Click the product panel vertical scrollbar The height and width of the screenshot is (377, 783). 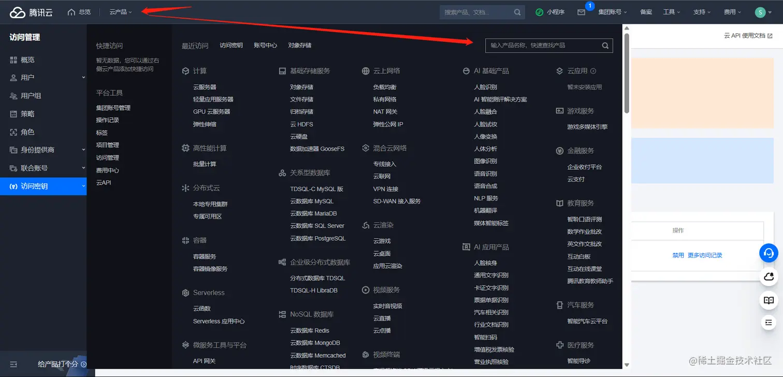click(627, 72)
